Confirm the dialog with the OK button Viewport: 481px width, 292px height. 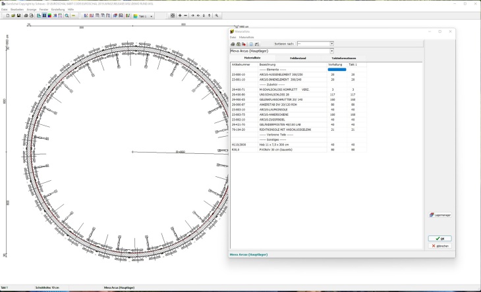coord(439,238)
